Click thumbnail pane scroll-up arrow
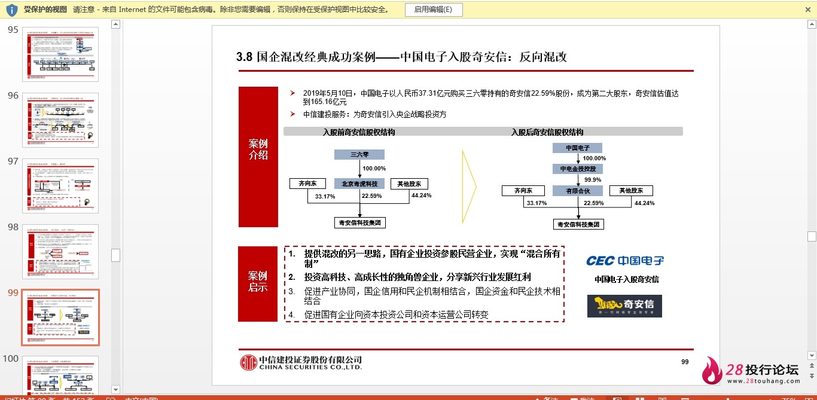The height and width of the screenshot is (400, 817). coord(116,24)
